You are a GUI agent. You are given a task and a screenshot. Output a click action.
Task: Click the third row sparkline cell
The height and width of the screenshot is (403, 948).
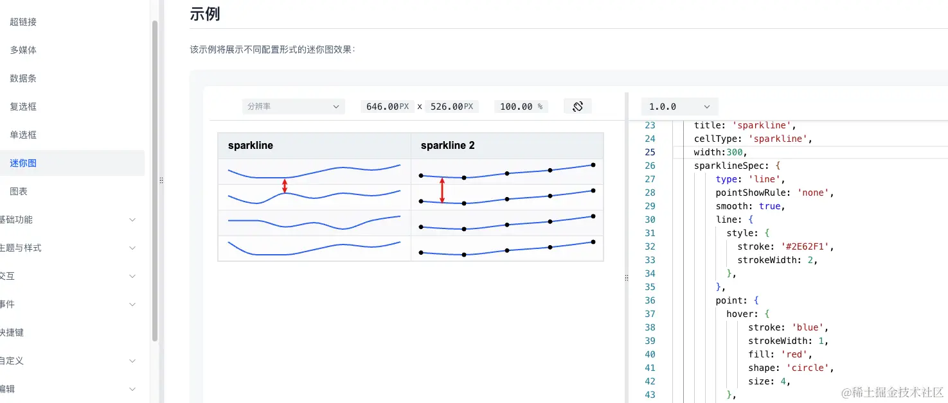[x=314, y=223]
